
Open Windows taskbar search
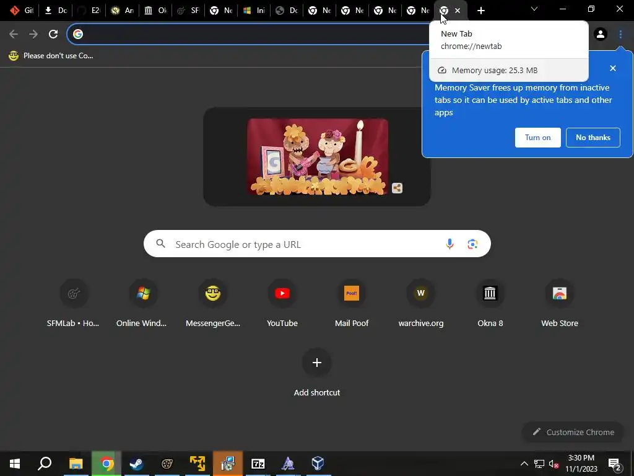pyautogui.click(x=45, y=464)
